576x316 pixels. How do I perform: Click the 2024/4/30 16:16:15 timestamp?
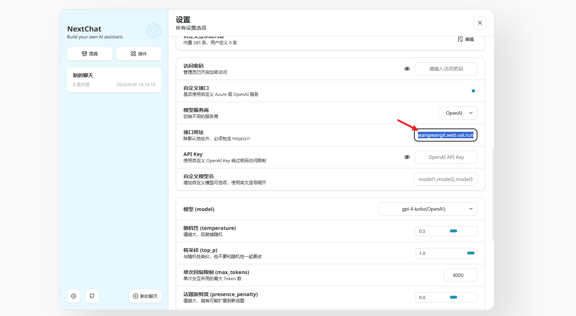pyautogui.click(x=136, y=85)
